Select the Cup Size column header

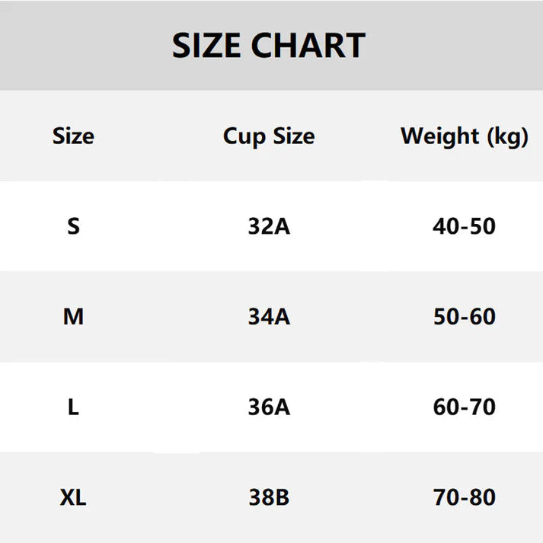269,136
